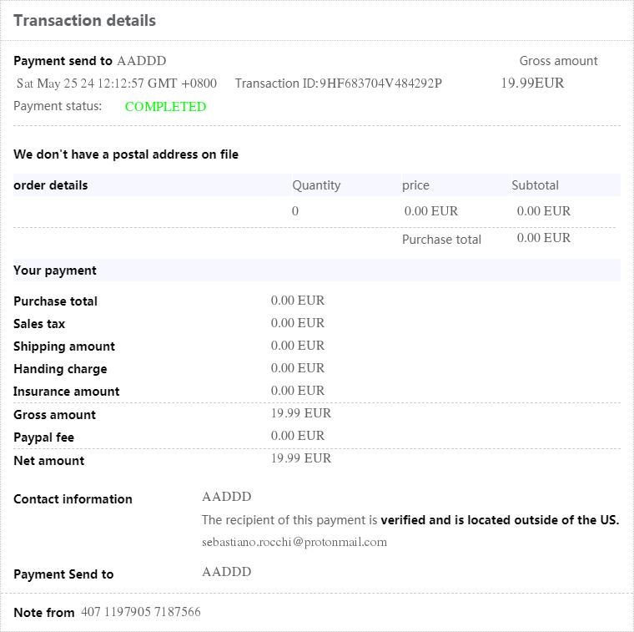Click the Transaction details heading
Viewport: 634px width, 632px height.
pos(84,21)
